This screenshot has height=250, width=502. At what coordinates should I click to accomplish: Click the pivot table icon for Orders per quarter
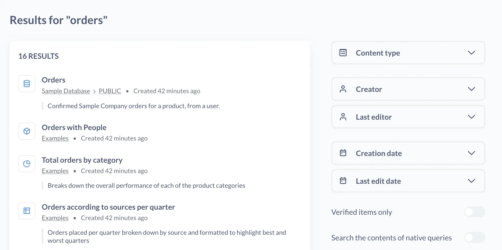pos(27,211)
